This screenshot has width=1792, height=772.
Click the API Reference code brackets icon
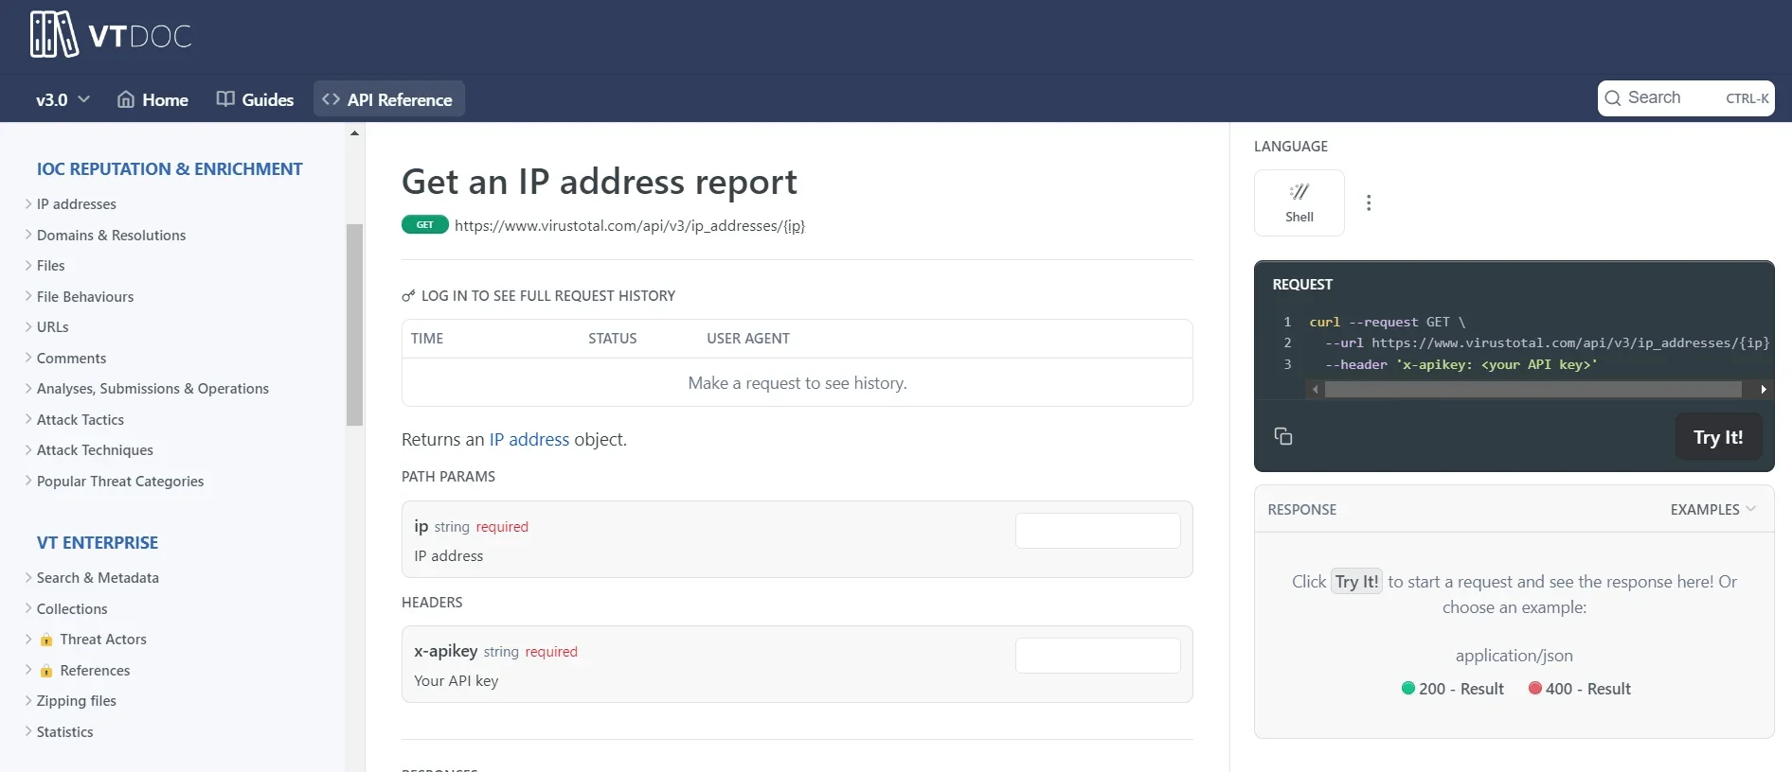(x=331, y=99)
